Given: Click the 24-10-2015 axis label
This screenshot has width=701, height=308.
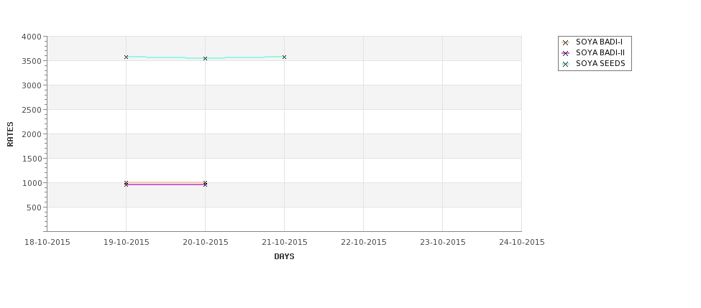Looking at the screenshot, I should pos(522,243).
